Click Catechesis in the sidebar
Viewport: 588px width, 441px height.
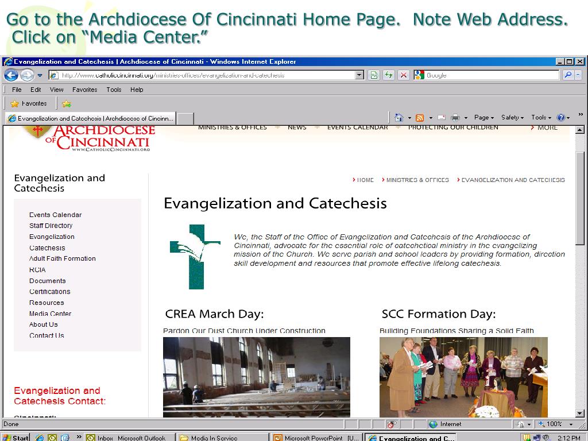point(47,248)
